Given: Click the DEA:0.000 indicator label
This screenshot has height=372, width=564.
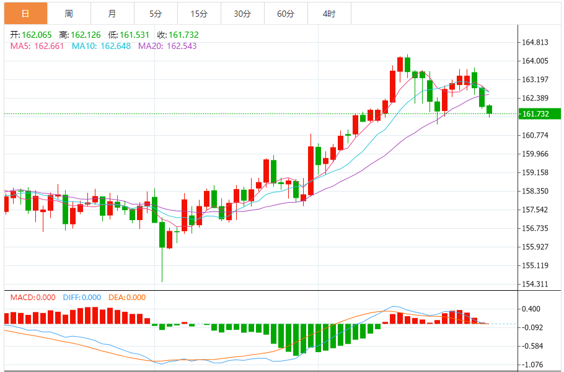Looking at the screenshot, I should pyautogui.click(x=127, y=298).
